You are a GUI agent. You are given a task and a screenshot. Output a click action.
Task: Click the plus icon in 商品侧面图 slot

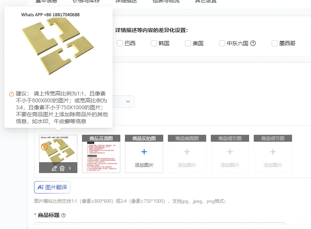coord(187,152)
